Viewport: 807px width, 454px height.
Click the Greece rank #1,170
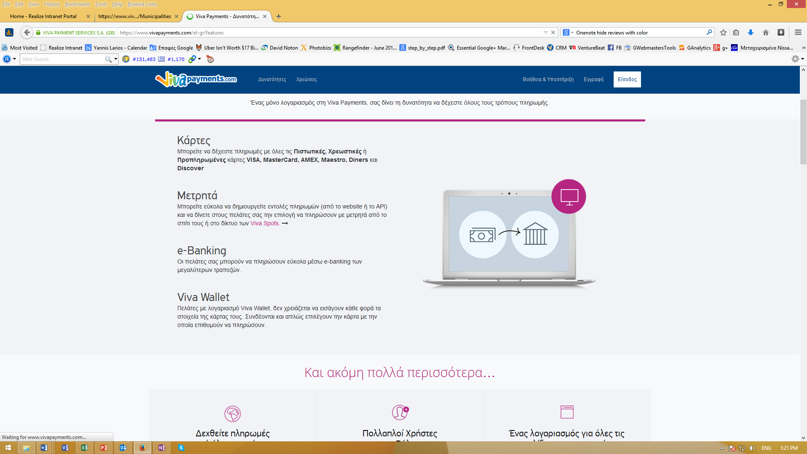point(176,59)
